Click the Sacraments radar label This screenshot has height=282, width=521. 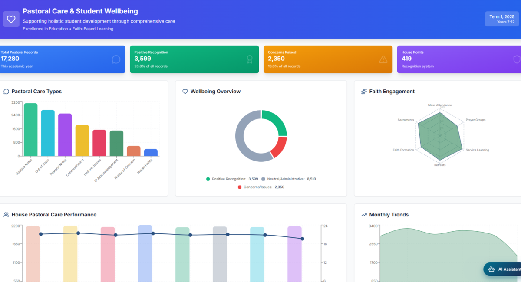(x=406, y=120)
